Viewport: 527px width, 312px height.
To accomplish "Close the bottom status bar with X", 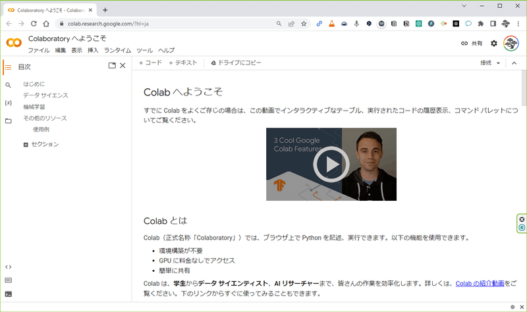I will [522, 307].
